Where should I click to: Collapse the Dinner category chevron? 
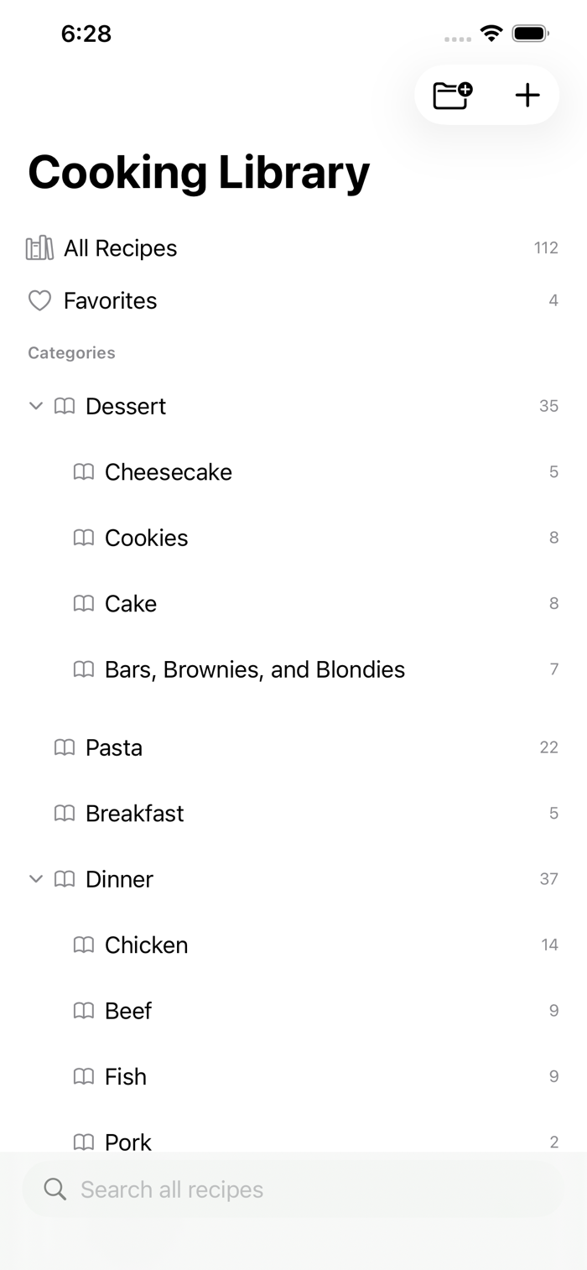(35, 879)
